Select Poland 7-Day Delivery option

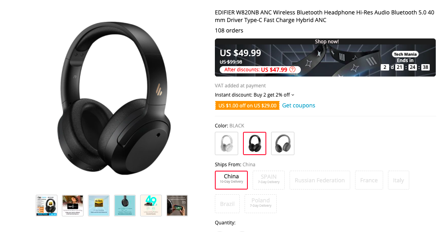point(260,203)
